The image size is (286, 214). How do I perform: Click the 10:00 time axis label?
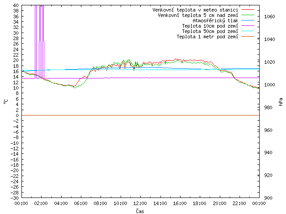coord(120,203)
